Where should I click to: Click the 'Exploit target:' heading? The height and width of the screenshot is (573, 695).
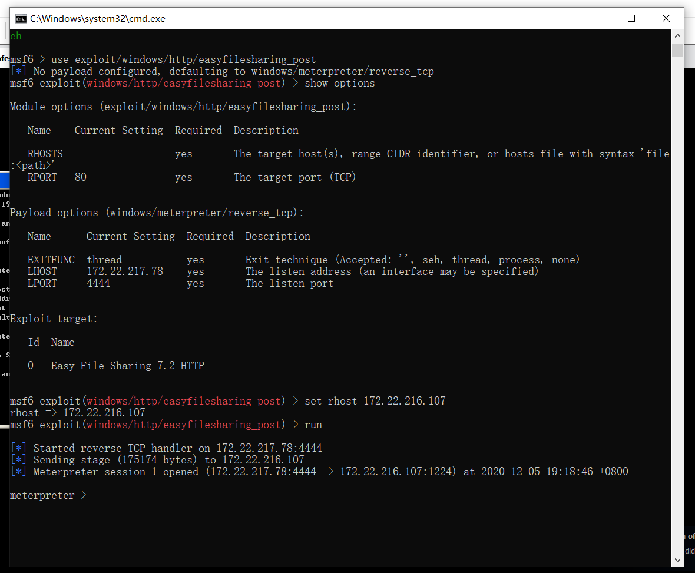click(x=54, y=319)
